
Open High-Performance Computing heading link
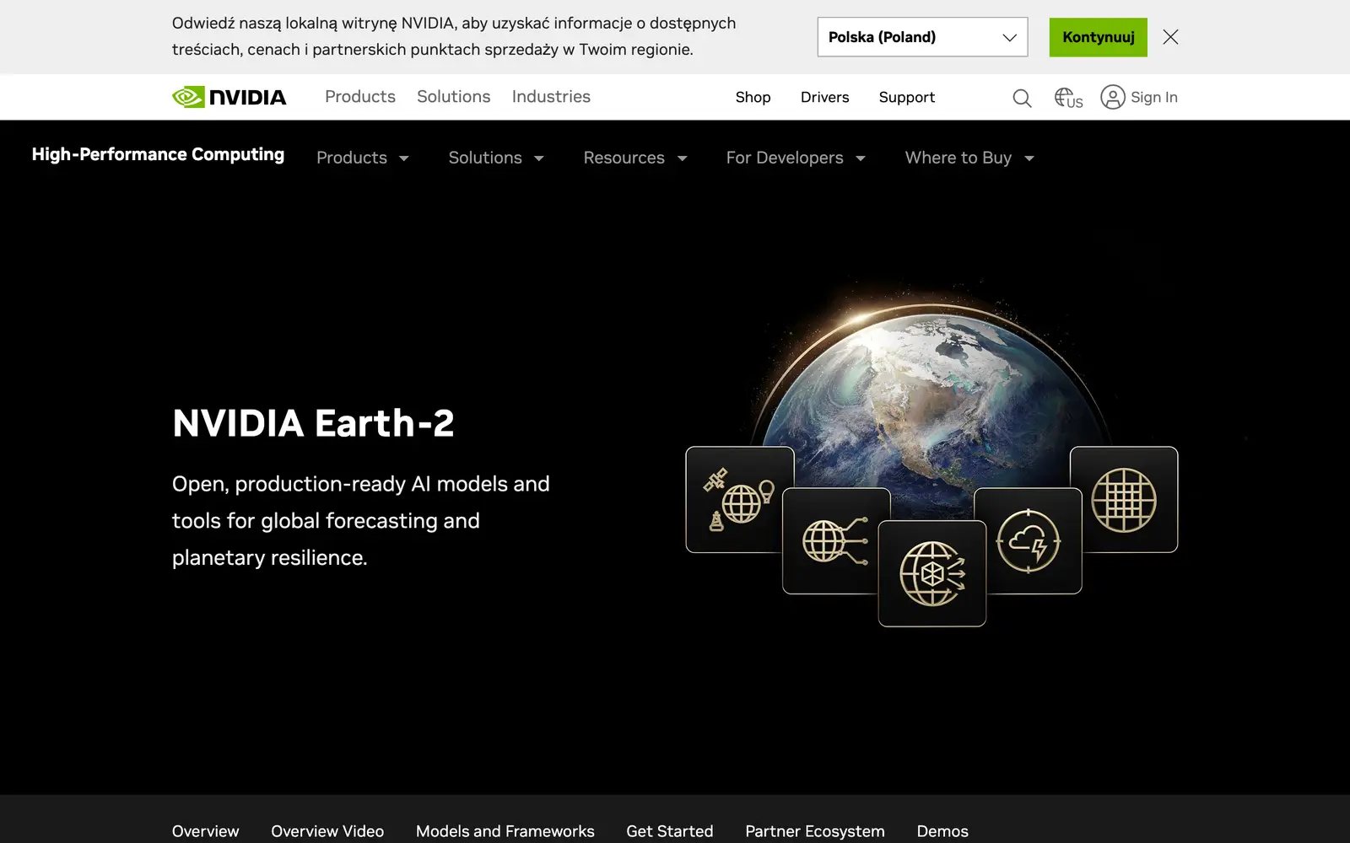point(158,154)
